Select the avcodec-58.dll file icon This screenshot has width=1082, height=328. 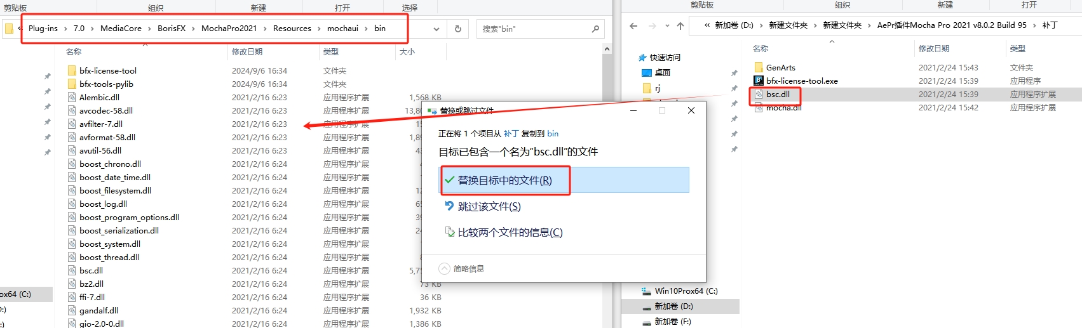[72, 110]
